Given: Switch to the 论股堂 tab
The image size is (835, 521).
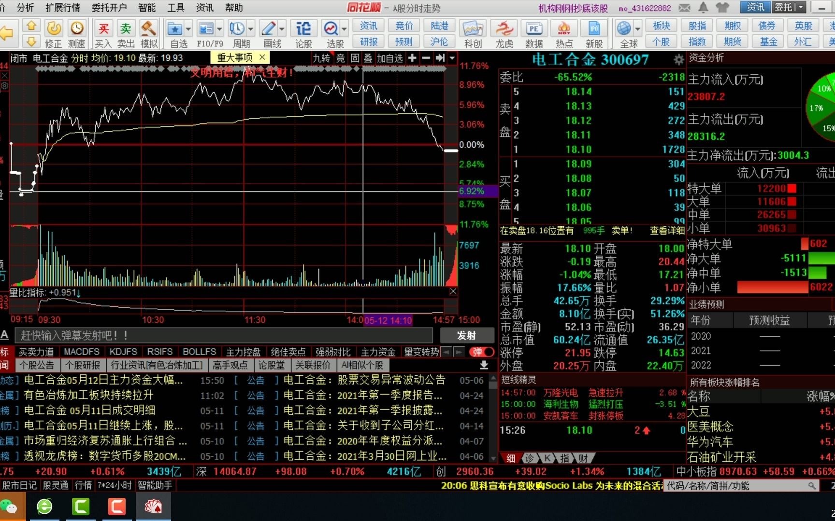Looking at the screenshot, I should (x=272, y=365).
